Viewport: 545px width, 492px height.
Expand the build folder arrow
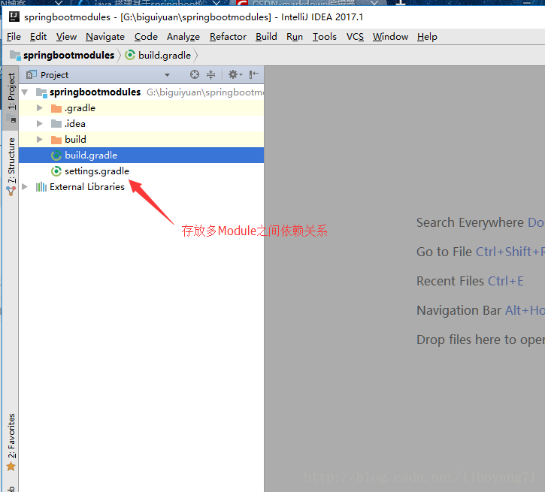click(40, 139)
